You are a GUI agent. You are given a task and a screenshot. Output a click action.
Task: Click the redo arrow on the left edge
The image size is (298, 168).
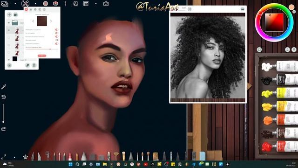(3, 129)
